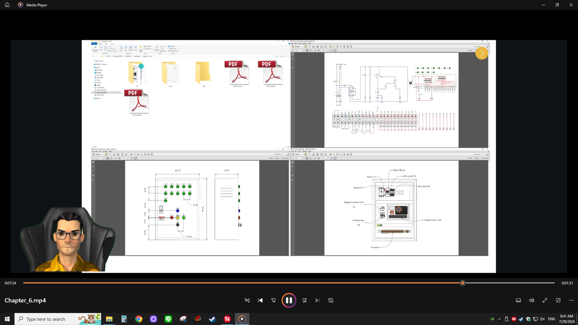Open File Explorer from the taskbar
Viewport: 578px width, 325px height.
coord(109,319)
